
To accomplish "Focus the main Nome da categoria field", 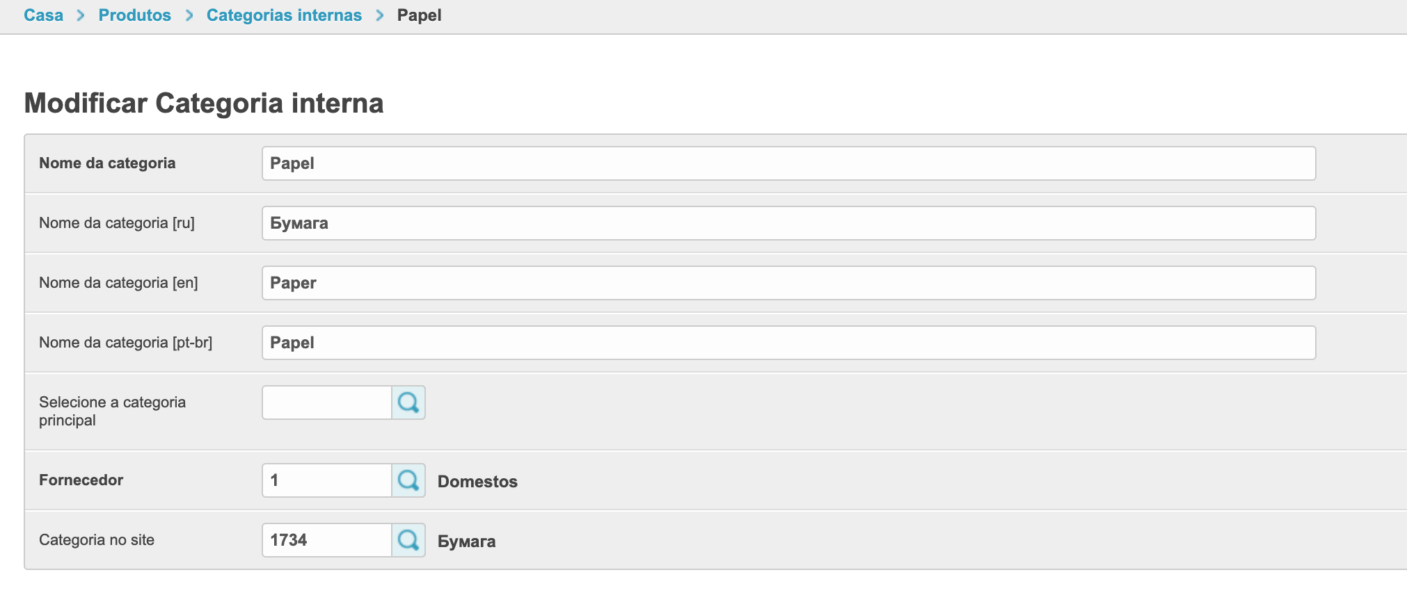I will [x=788, y=163].
